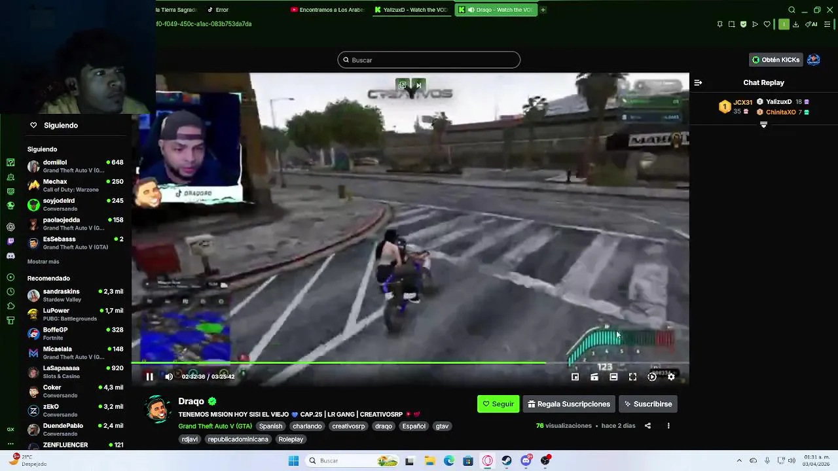Toggle autoplay circular icon in player
The image size is (838, 471).
(652, 377)
